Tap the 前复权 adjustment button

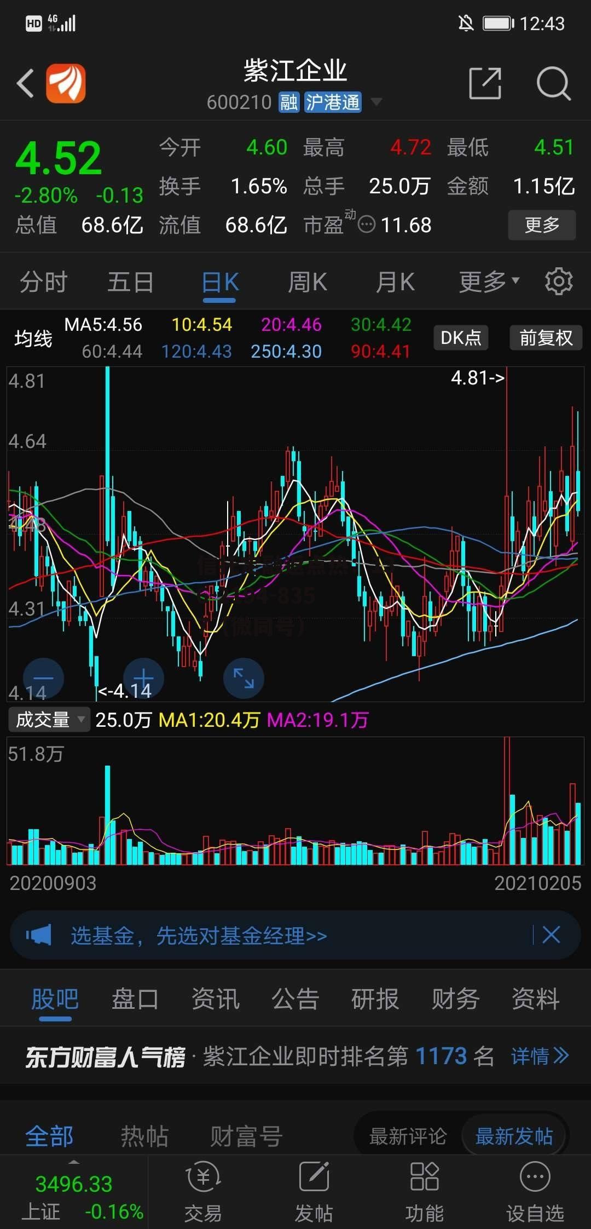pos(546,337)
